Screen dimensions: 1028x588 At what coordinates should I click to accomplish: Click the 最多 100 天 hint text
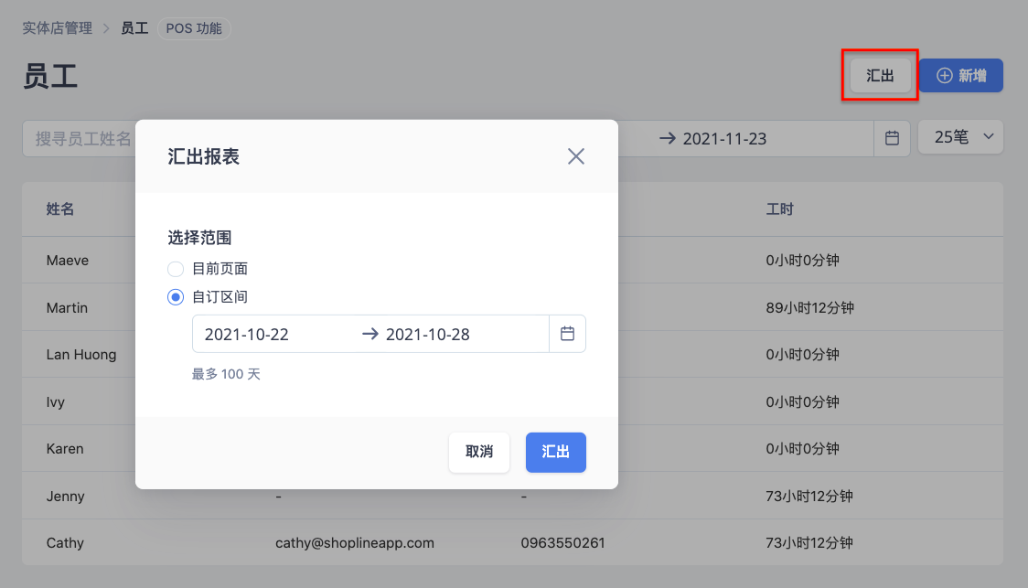pos(226,374)
